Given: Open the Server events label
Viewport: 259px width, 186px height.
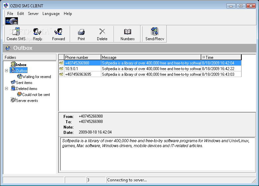Looking at the screenshot, I should 27,100.
